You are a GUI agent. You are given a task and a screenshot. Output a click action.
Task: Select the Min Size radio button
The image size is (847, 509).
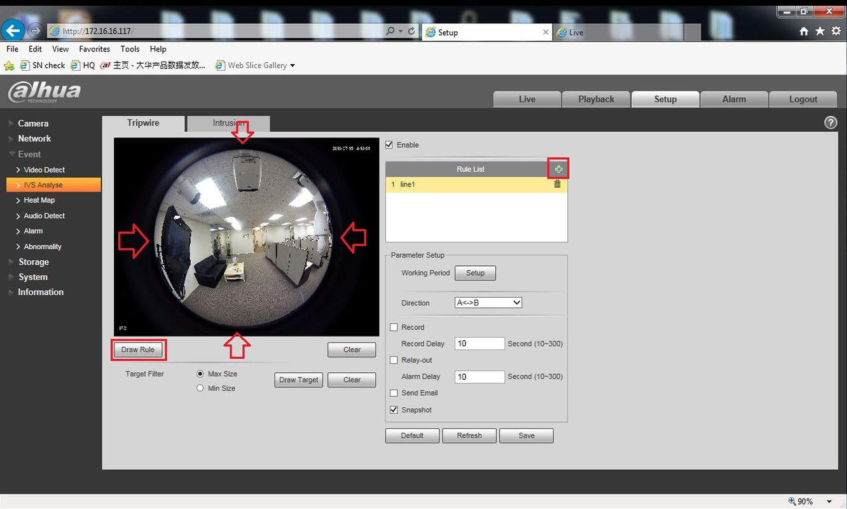click(200, 388)
